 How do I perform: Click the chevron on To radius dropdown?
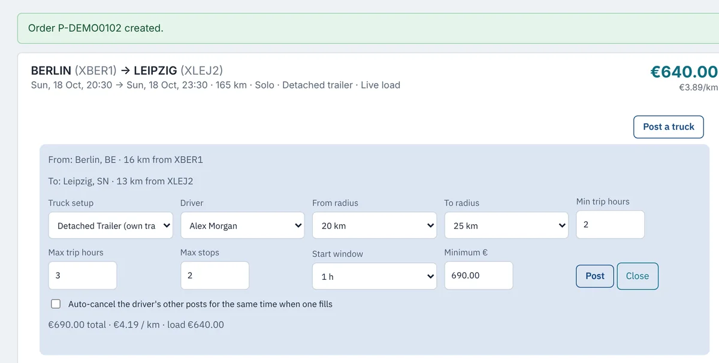[561, 225]
